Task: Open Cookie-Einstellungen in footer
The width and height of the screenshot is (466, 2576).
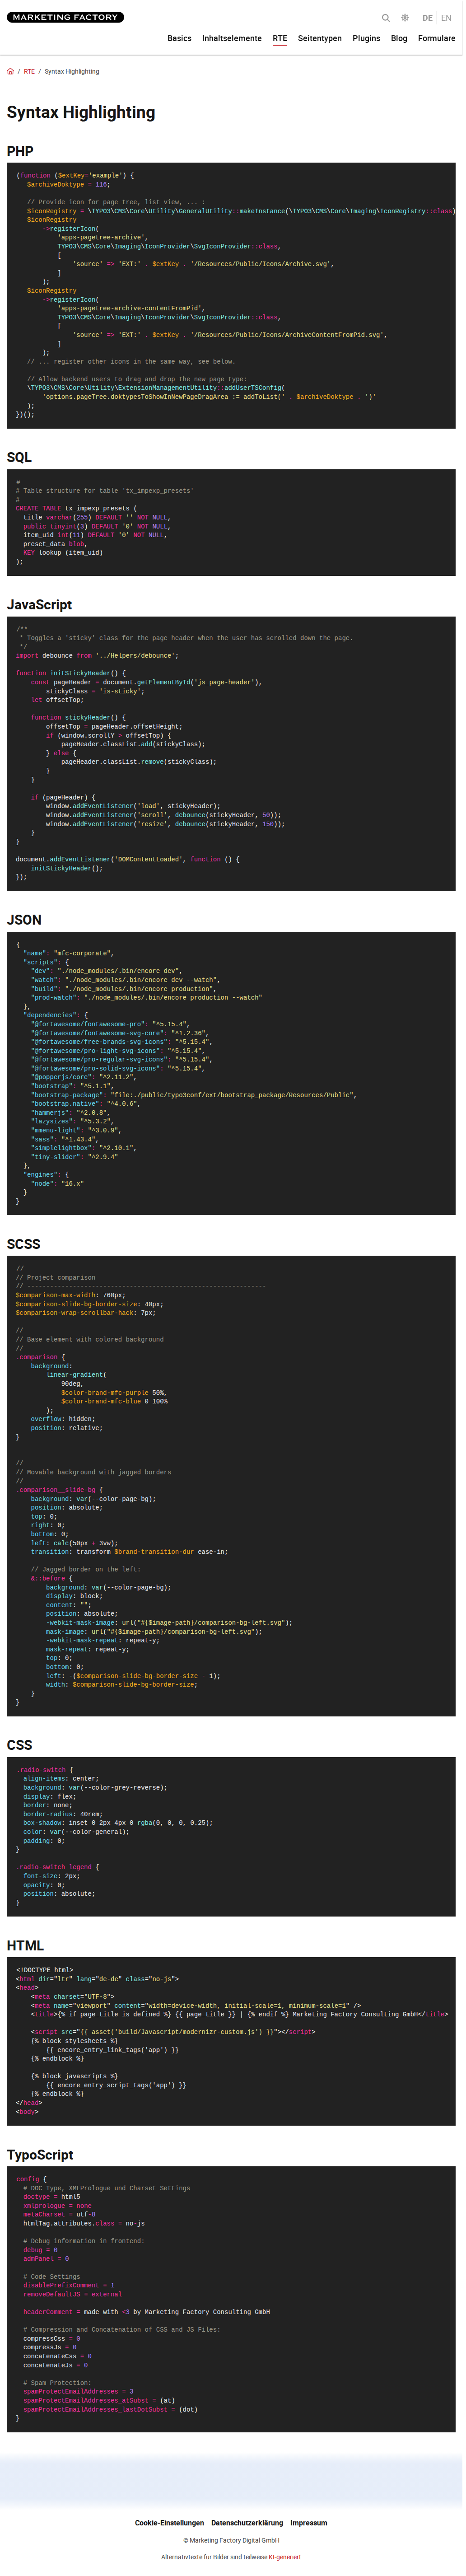Action: pyautogui.click(x=170, y=2523)
